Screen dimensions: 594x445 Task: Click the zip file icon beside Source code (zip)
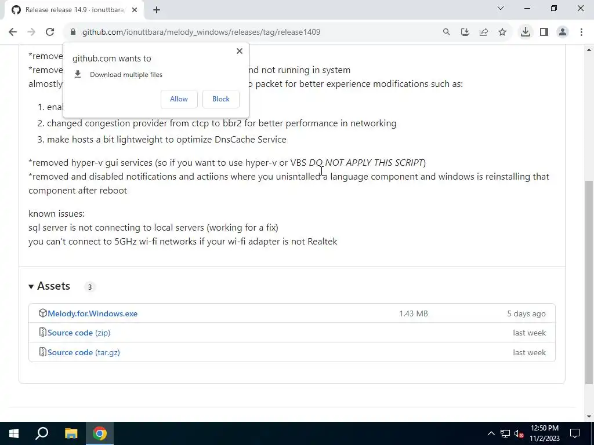coord(42,332)
